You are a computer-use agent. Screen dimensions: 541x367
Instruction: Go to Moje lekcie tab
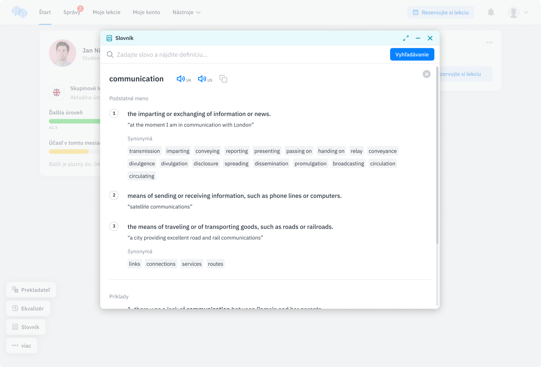point(106,12)
